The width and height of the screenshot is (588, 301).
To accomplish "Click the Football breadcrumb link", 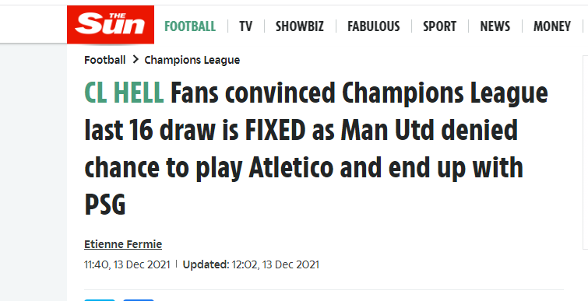I will pyautogui.click(x=105, y=60).
